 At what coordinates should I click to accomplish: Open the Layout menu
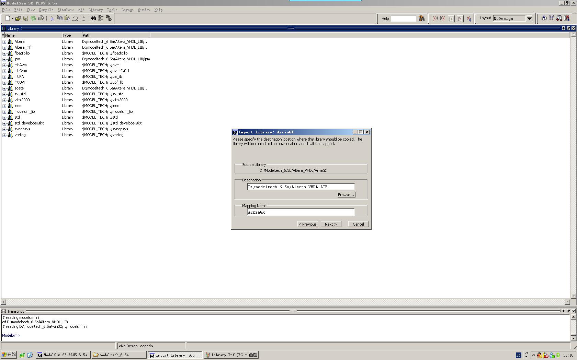[127, 10]
